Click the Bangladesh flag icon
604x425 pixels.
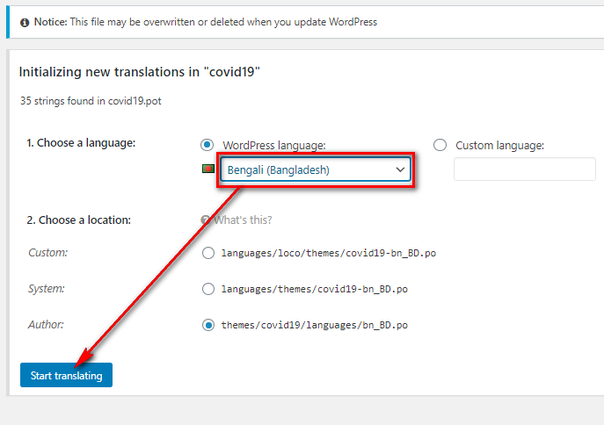pyautogui.click(x=208, y=169)
